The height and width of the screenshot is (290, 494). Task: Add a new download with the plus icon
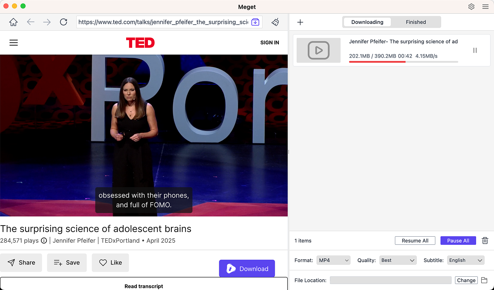click(300, 22)
